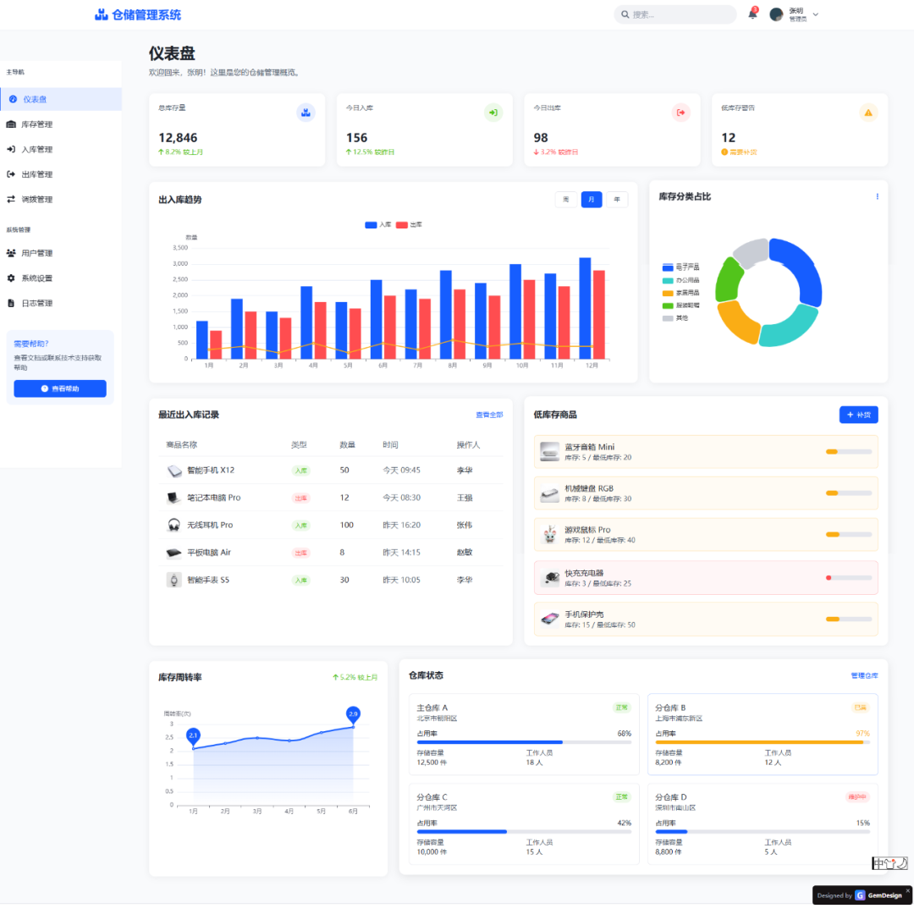
Task: Click the 智能手表 S5 watch icon
Action: (x=173, y=580)
